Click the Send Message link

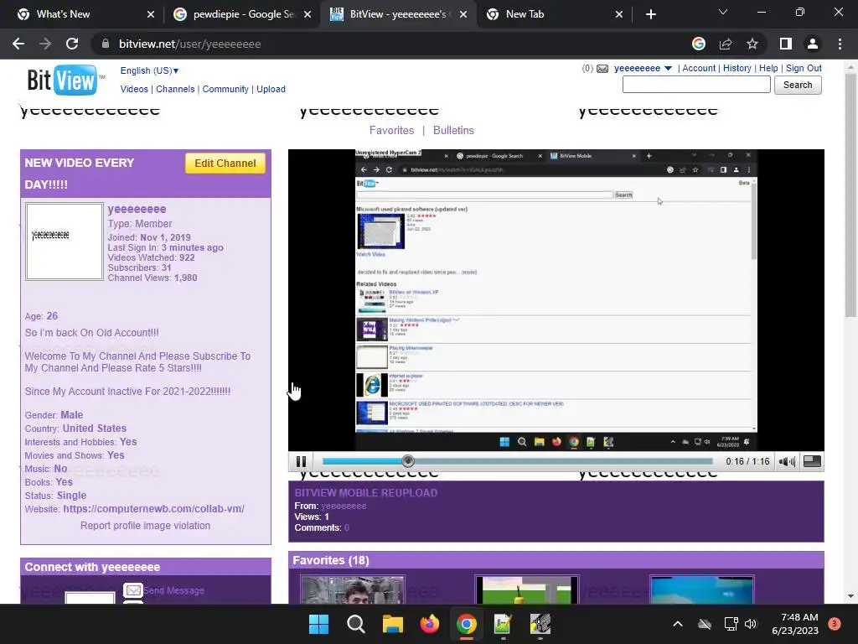tap(174, 590)
